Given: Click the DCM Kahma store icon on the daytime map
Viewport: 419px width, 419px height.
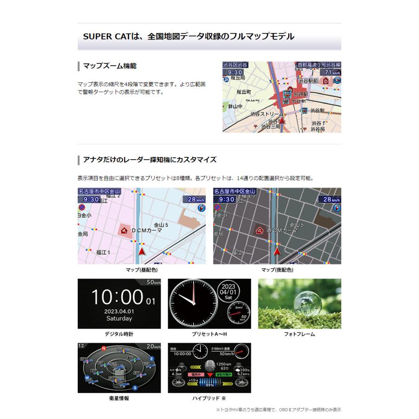Looking at the screenshot, I should click(x=124, y=230).
